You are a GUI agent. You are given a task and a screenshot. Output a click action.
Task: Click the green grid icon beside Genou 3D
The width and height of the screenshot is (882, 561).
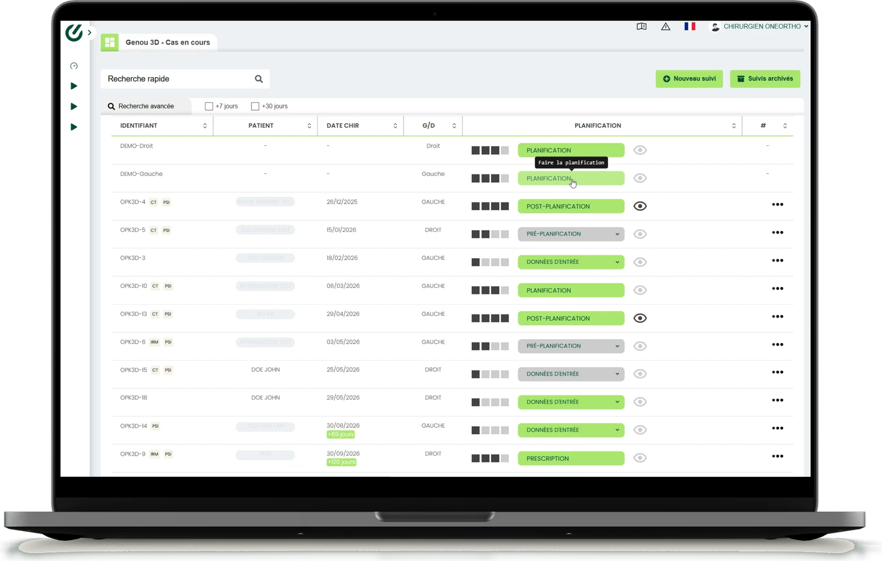(x=110, y=42)
